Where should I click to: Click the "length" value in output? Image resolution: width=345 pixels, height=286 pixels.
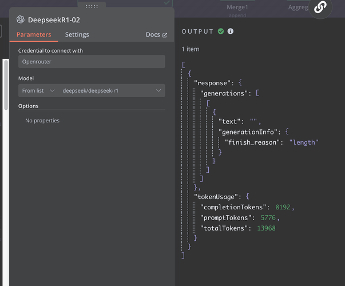[304, 142]
